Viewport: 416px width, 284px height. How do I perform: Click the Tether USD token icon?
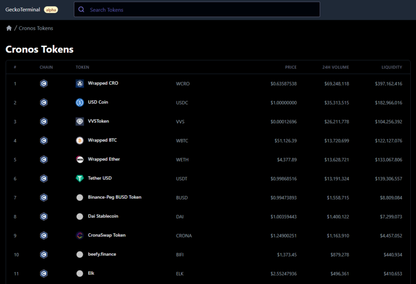pos(80,178)
